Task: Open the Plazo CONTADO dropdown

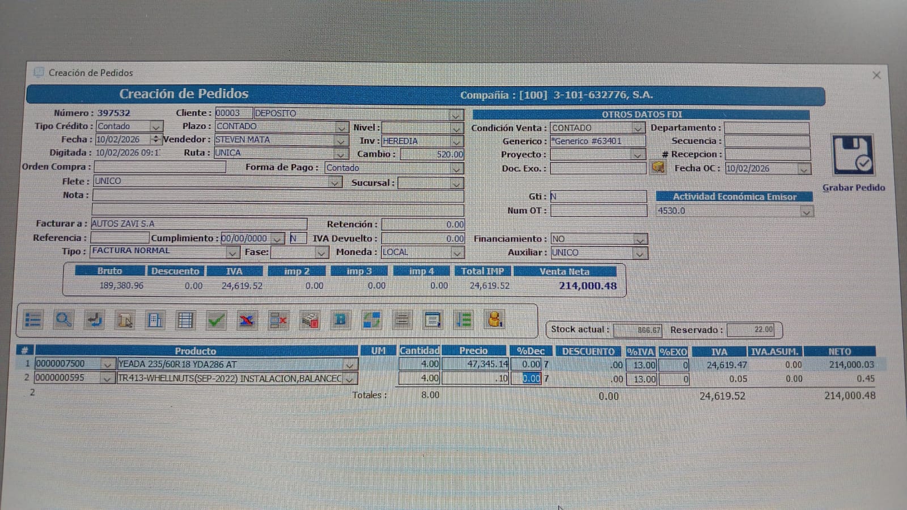Action: click(340, 126)
